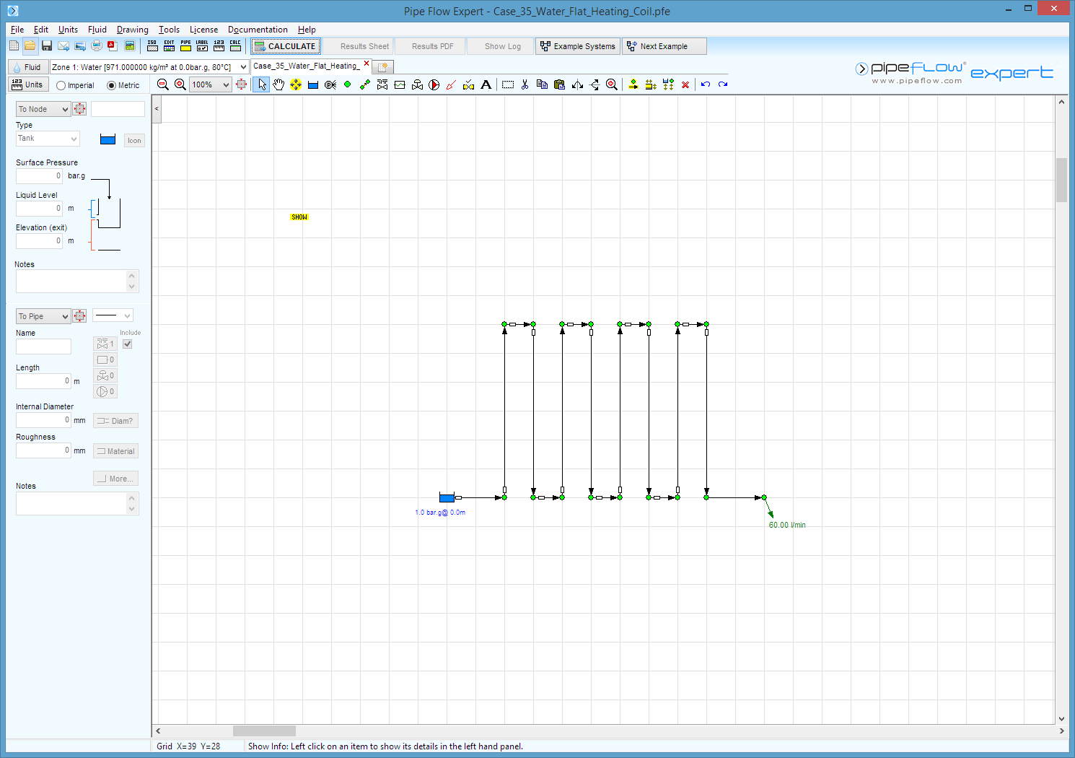The image size is (1075, 758).
Task: Open a file via folder icon
Action: (30, 46)
